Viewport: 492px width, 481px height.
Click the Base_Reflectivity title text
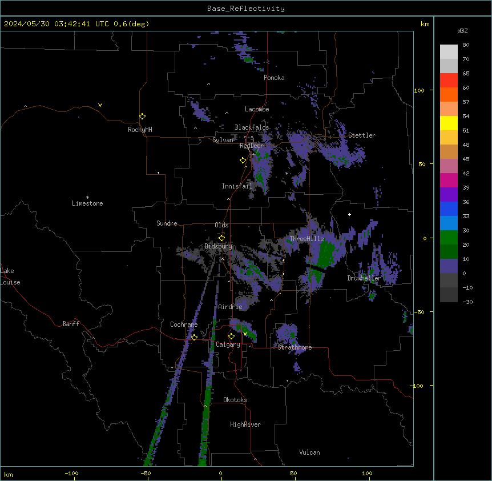(246, 9)
